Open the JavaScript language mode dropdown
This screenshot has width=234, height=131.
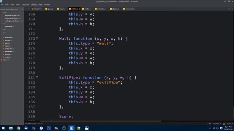tap(217, 124)
